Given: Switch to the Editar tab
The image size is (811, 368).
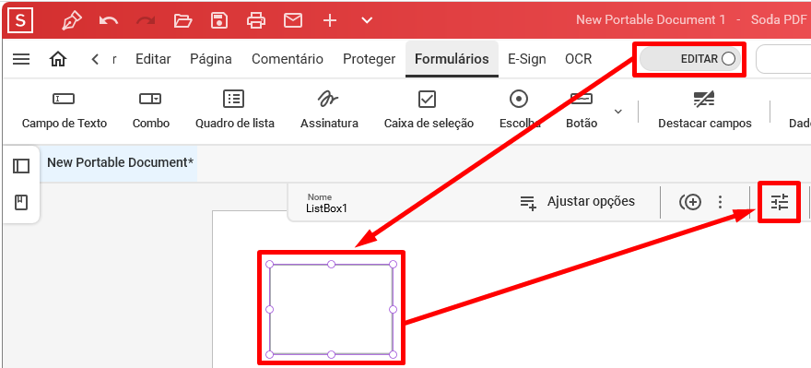Looking at the screenshot, I should tap(153, 59).
